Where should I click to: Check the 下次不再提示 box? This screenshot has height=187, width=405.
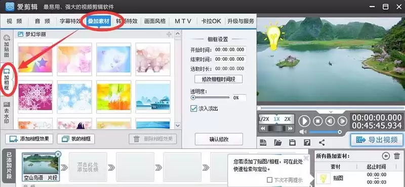[x=270, y=180]
